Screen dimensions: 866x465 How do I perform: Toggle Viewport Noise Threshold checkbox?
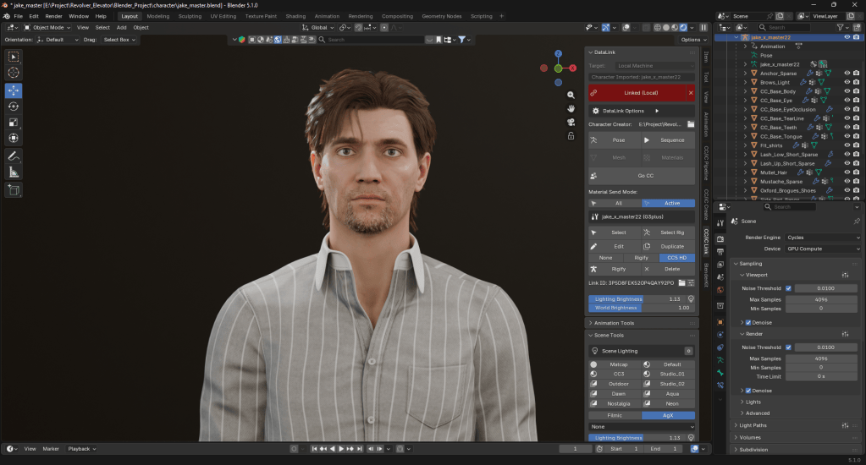pos(788,288)
